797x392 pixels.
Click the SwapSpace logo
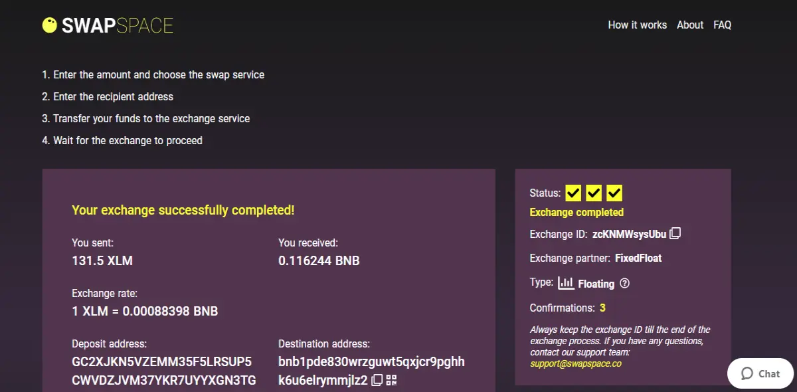(108, 25)
